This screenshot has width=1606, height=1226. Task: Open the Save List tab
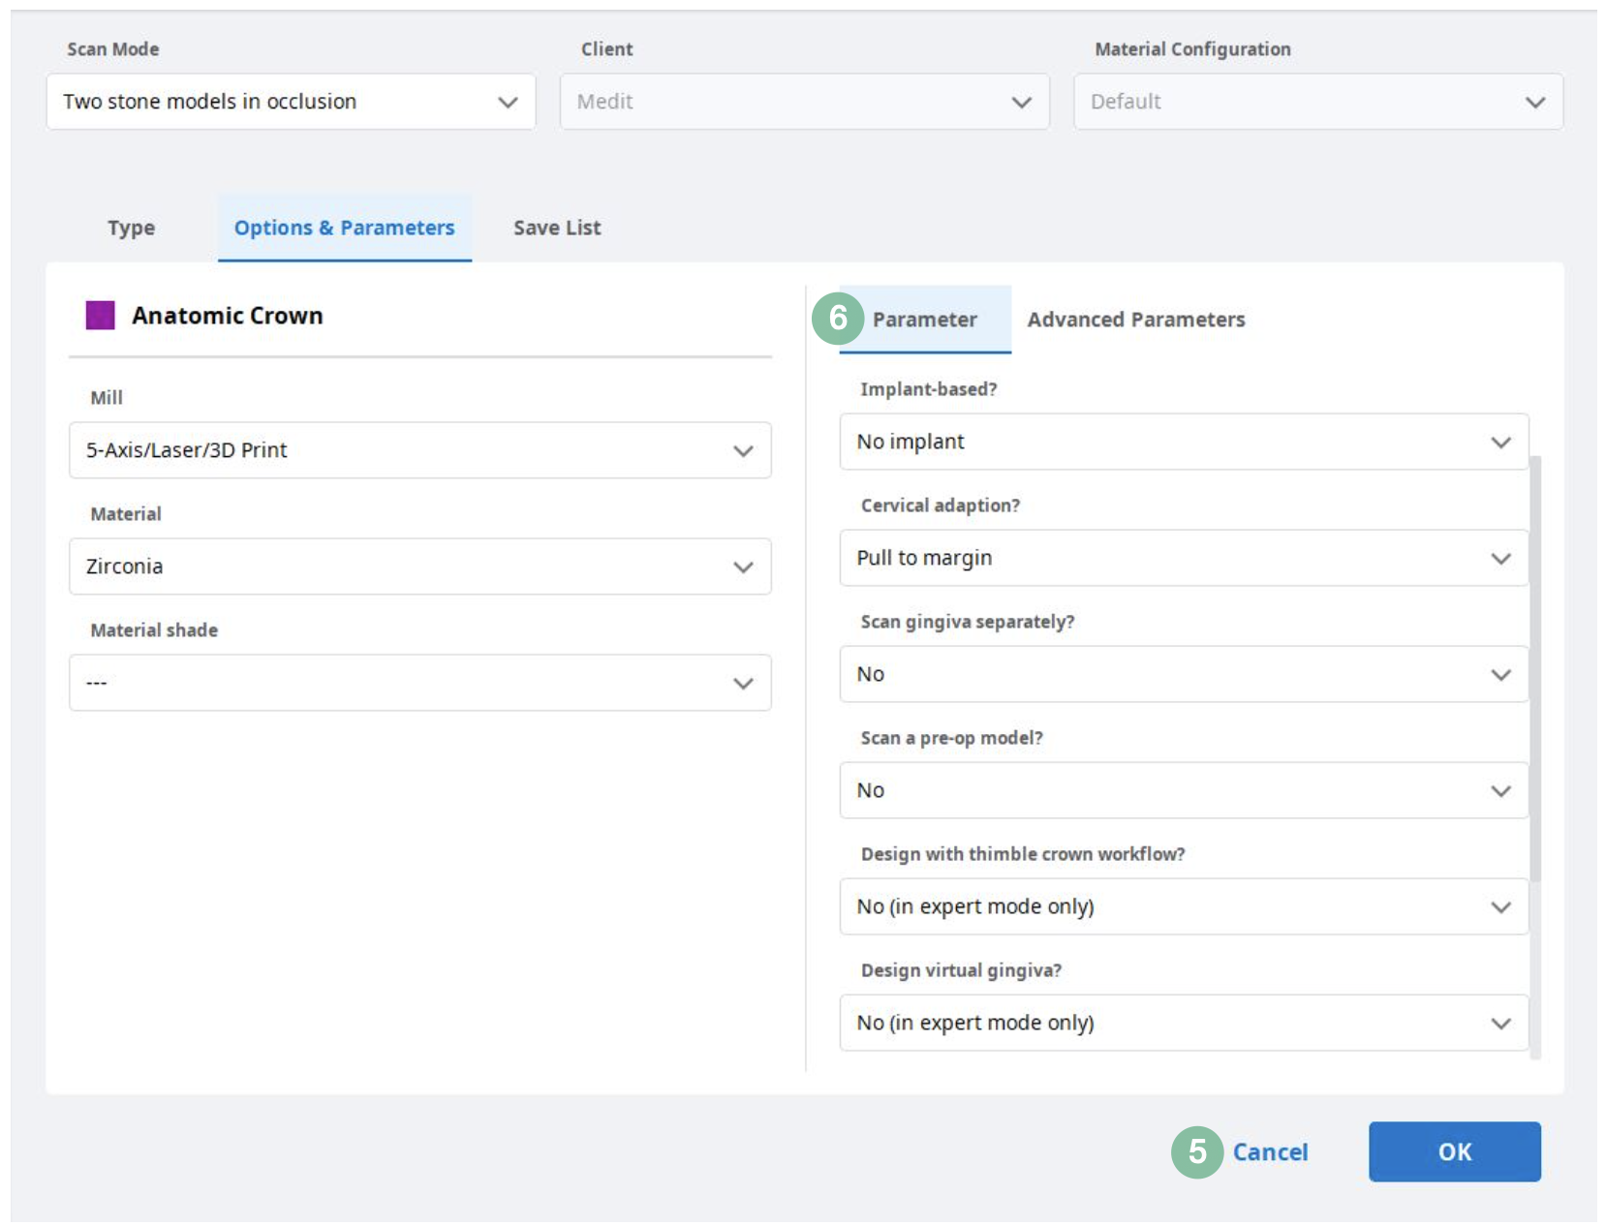(x=557, y=228)
